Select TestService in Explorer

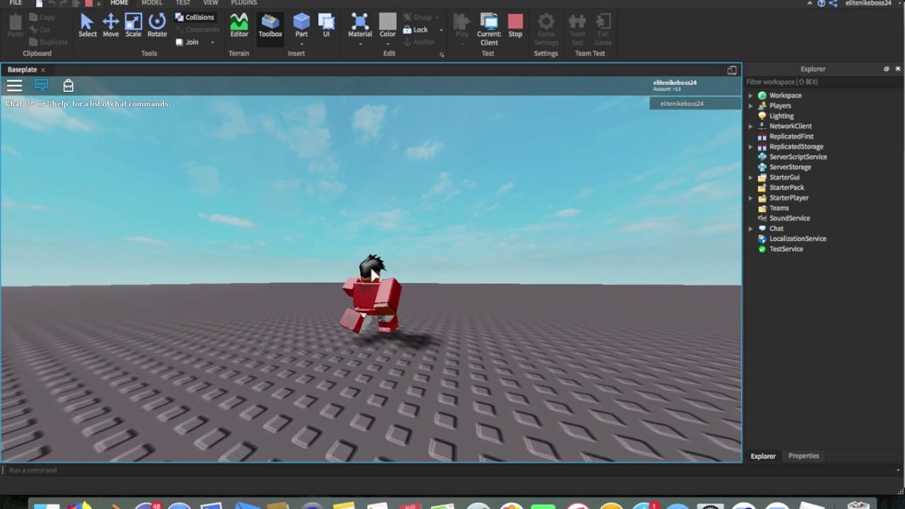tap(786, 249)
